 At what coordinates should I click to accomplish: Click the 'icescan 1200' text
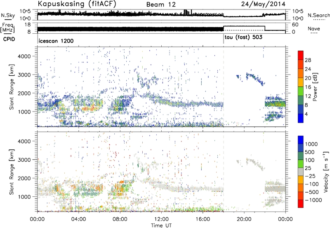pyautogui.click(x=56, y=41)
